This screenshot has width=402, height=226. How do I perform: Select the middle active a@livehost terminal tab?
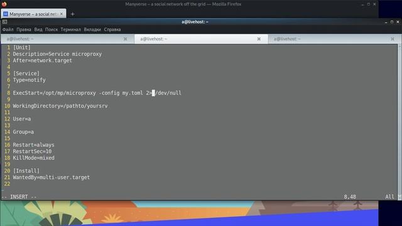(x=201, y=39)
